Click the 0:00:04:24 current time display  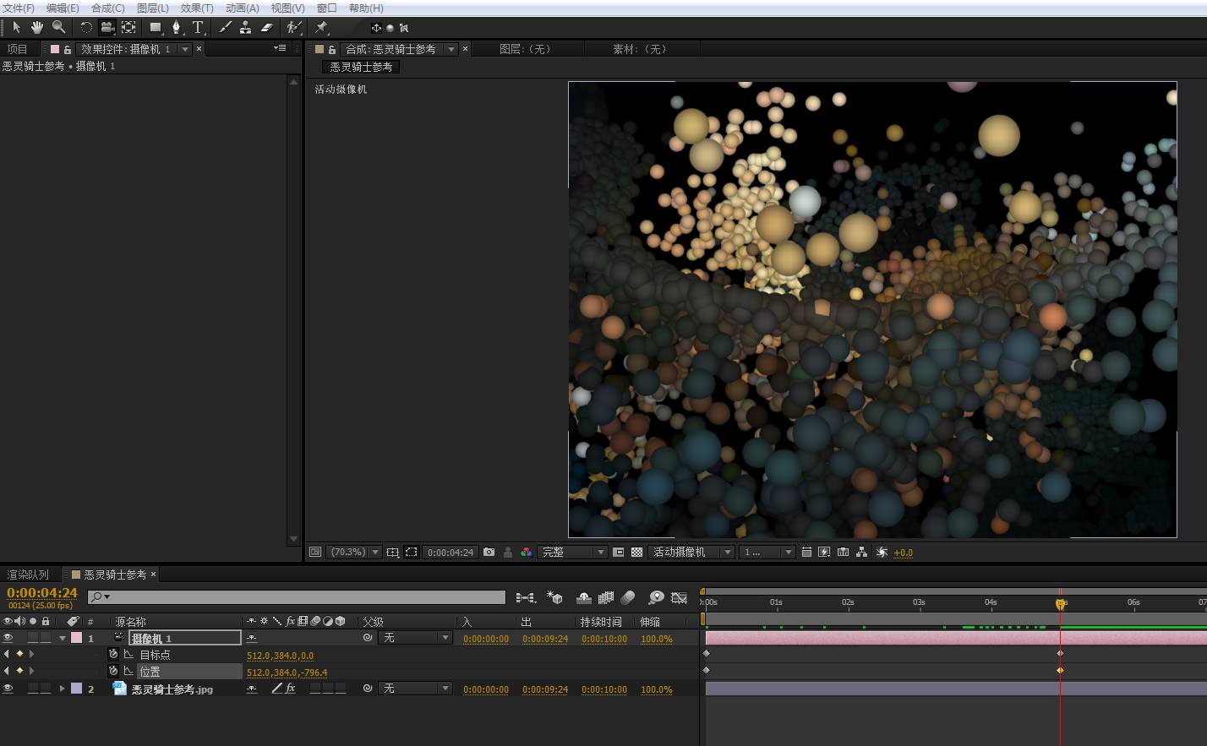point(41,593)
